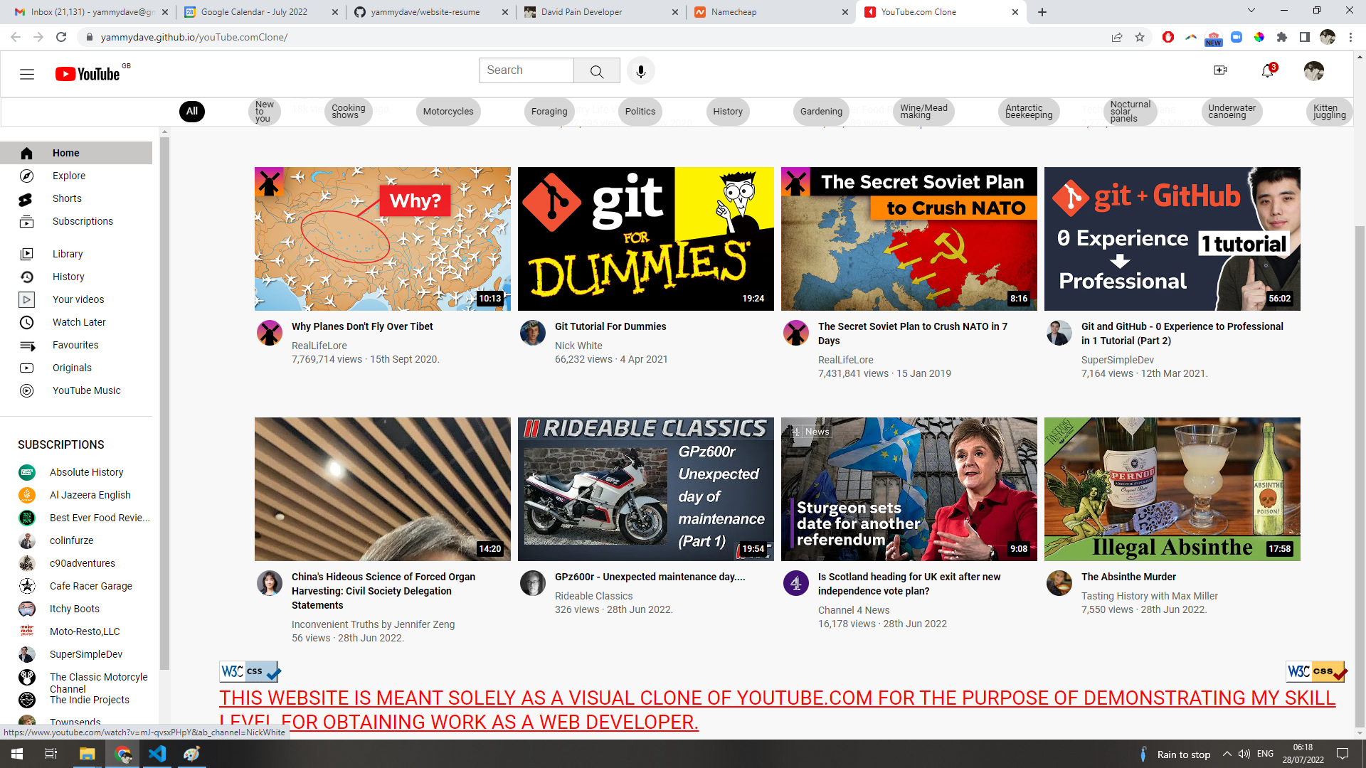This screenshot has width=1366, height=768.
Task: Click the Library icon
Action: [27, 254]
